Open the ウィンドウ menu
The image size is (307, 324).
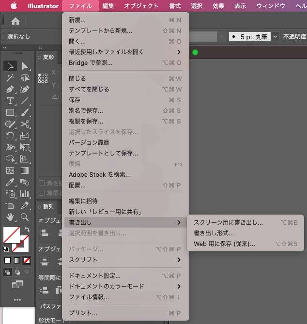pos(271,6)
